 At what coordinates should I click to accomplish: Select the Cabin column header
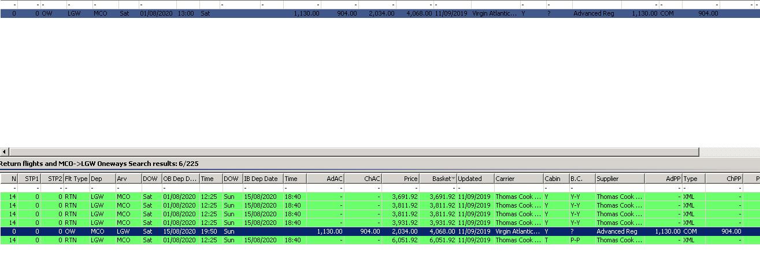point(556,179)
